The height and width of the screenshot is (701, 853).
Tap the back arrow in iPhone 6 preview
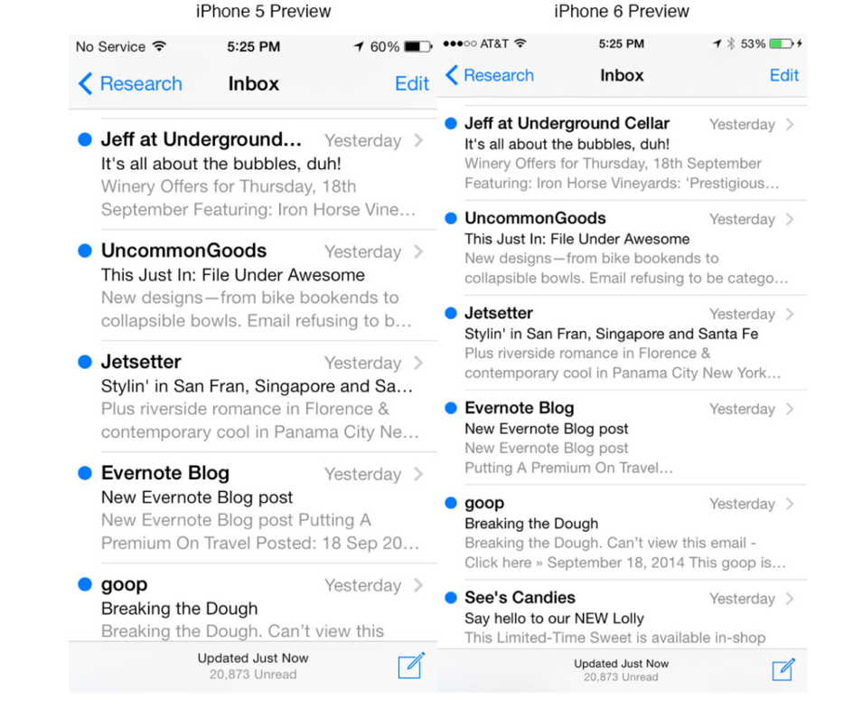(451, 75)
